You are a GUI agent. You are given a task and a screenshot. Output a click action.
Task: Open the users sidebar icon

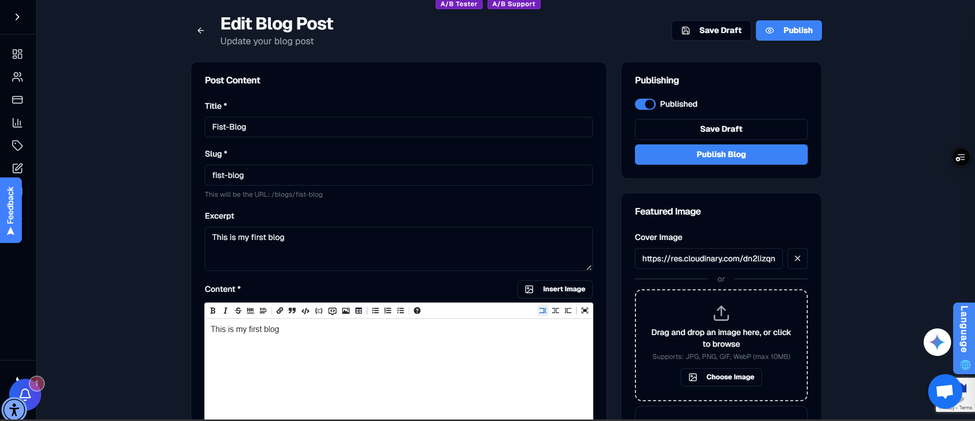click(17, 77)
